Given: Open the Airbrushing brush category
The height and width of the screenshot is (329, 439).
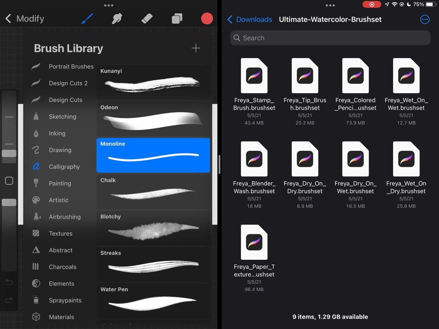Looking at the screenshot, I should pos(65,217).
